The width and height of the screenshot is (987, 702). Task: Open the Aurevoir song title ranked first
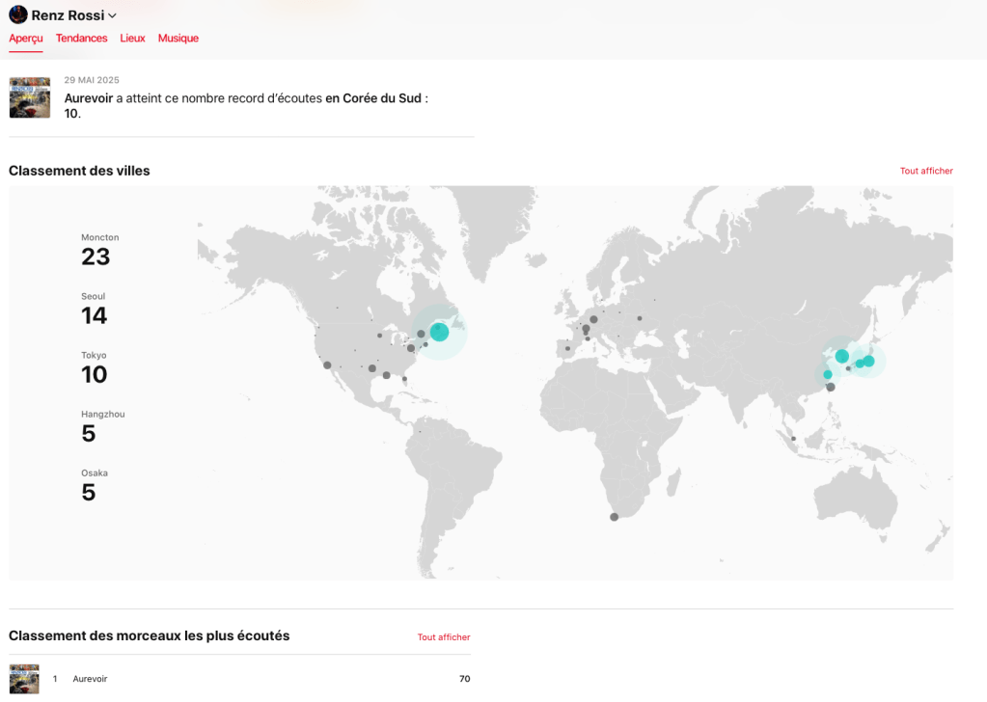(91, 679)
